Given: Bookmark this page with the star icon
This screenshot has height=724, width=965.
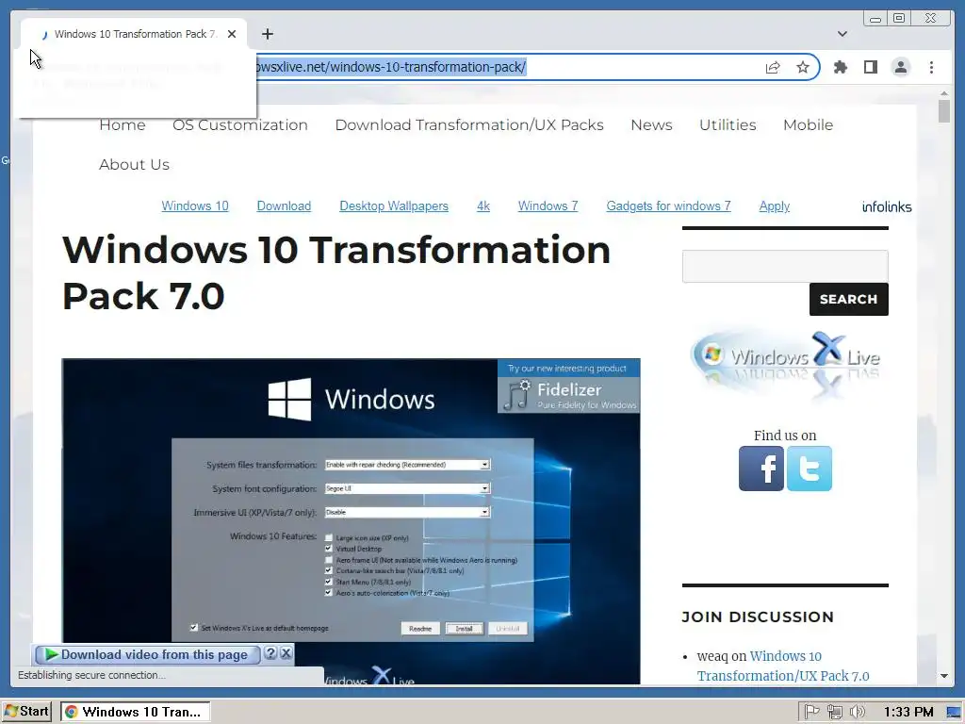Looking at the screenshot, I should point(803,67).
